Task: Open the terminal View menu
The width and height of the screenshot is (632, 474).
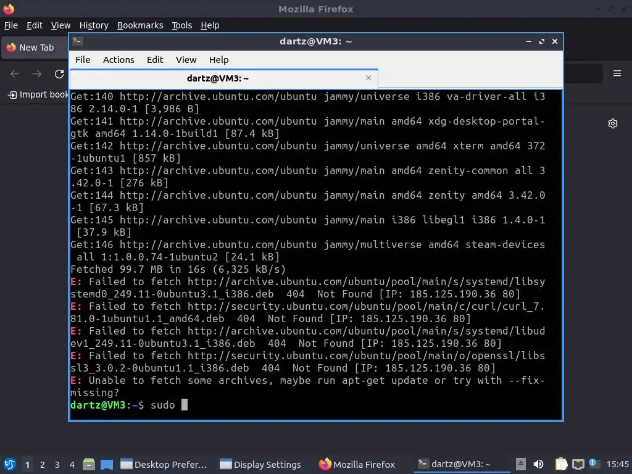Action: (x=186, y=60)
